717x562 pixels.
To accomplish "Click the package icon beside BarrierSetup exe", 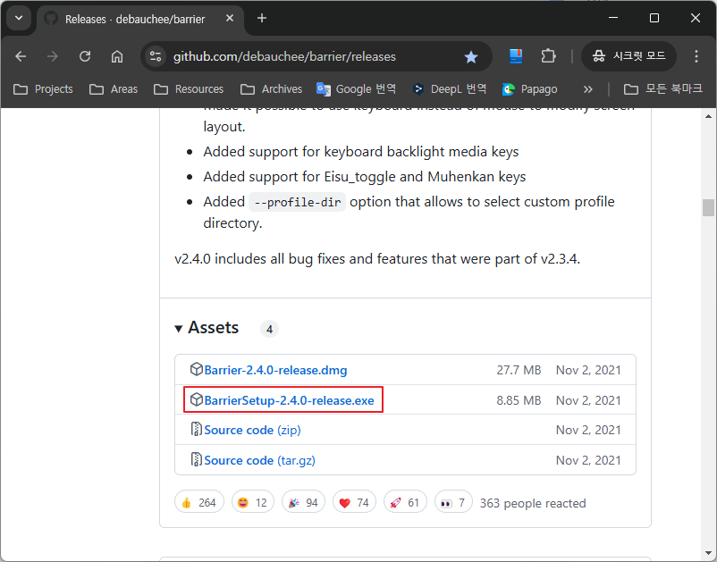I will [196, 399].
